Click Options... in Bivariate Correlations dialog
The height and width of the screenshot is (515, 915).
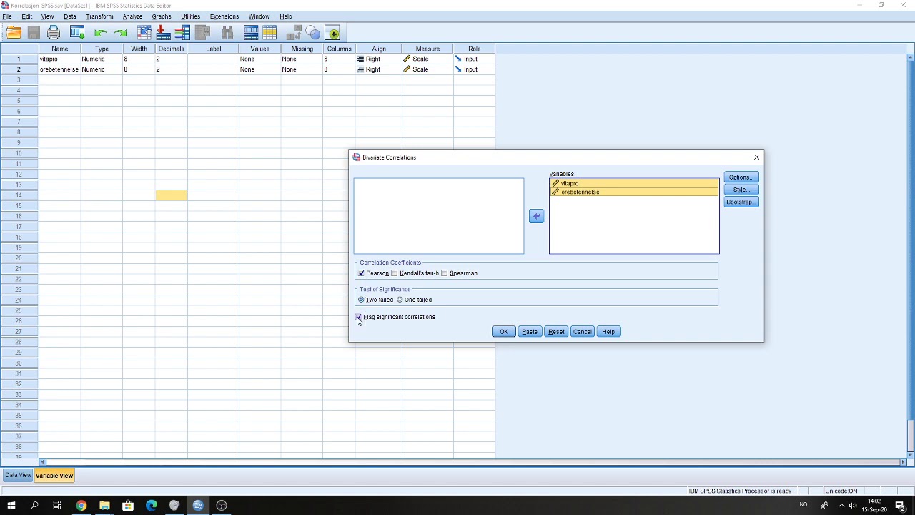(741, 177)
